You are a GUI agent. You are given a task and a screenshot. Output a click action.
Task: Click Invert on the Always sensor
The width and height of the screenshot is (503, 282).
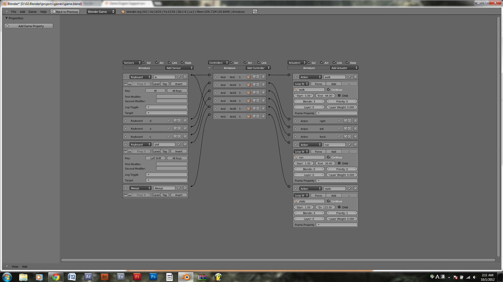pos(179,195)
